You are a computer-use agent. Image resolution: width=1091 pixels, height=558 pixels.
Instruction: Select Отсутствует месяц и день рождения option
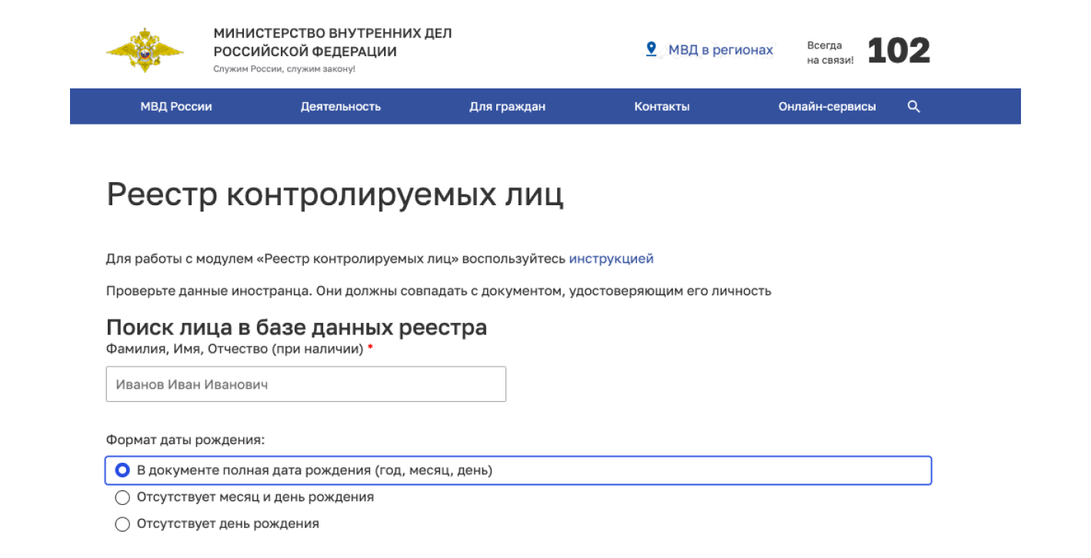[122, 497]
